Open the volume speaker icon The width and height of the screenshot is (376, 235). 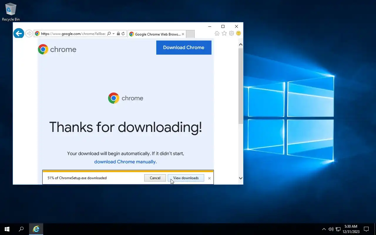pyautogui.click(x=331, y=229)
